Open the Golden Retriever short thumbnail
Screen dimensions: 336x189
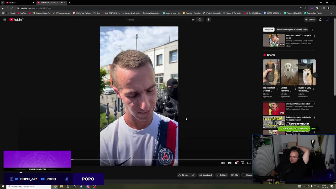(289, 72)
